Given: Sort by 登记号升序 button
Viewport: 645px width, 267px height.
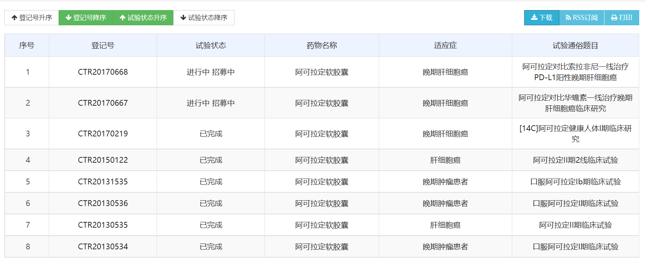Looking at the screenshot, I should coord(31,18).
